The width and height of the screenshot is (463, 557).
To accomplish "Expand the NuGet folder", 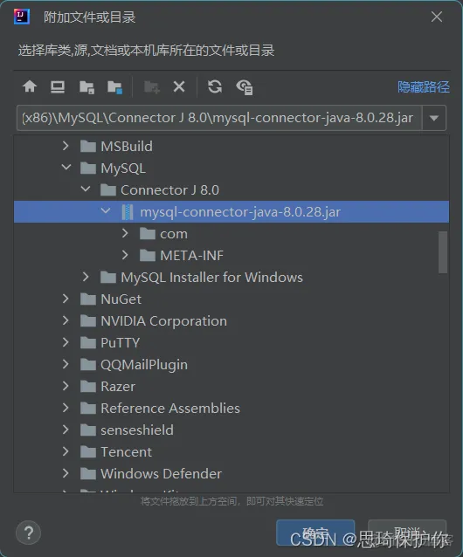I will [66, 299].
